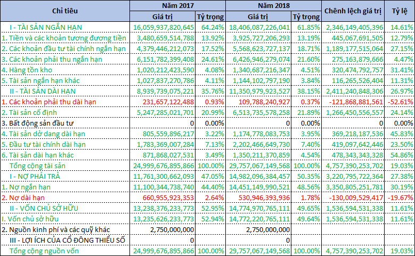This screenshot has height=256, width=415.
Task: Select red value -121,868,881,561
Action: coord(356,102)
